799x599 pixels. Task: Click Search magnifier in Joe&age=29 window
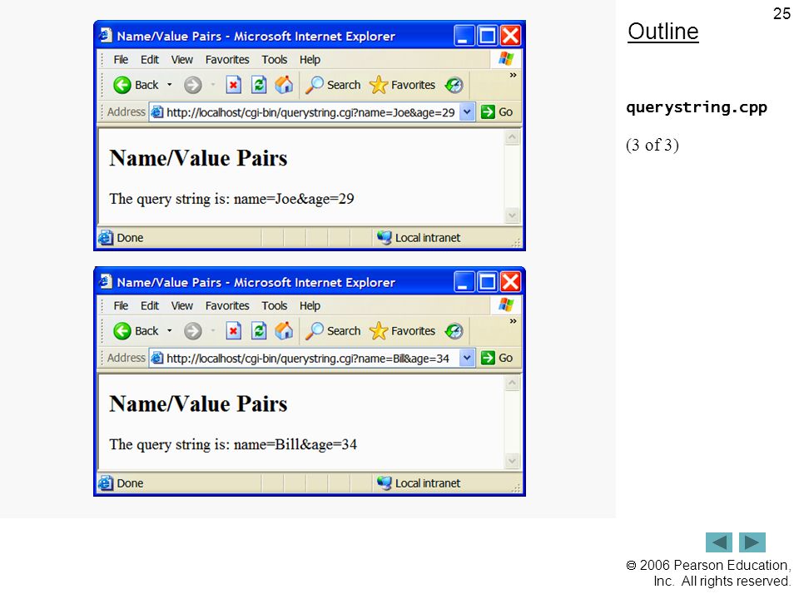[314, 85]
